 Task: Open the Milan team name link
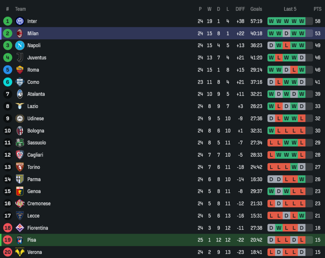[33, 34]
